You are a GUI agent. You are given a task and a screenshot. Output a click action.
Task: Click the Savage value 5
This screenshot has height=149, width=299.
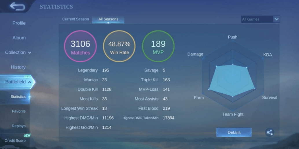click(164, 70)
